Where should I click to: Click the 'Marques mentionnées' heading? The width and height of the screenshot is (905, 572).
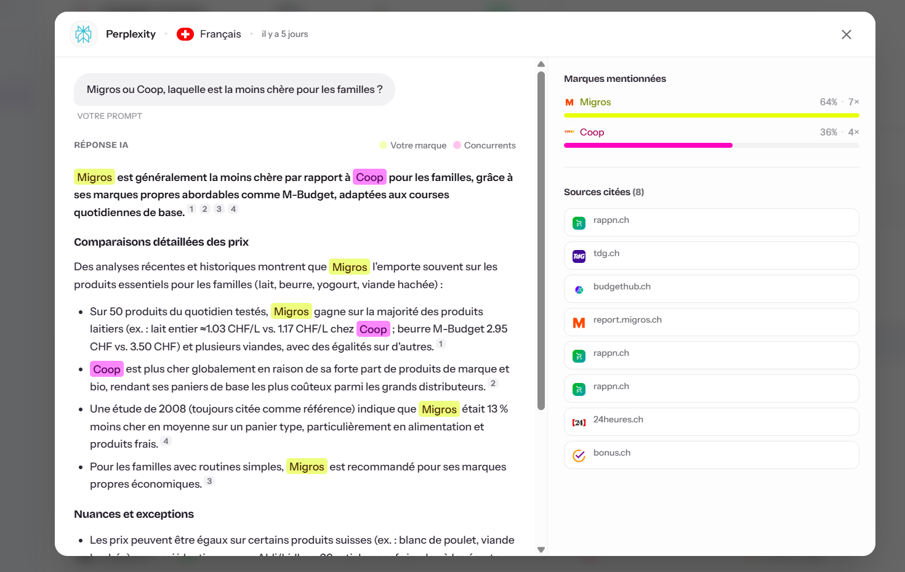[615, 79]
